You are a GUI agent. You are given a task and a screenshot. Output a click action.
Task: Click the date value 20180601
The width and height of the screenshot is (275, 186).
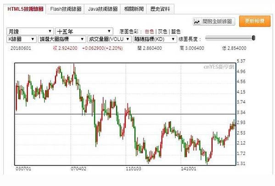click(21, 48)
